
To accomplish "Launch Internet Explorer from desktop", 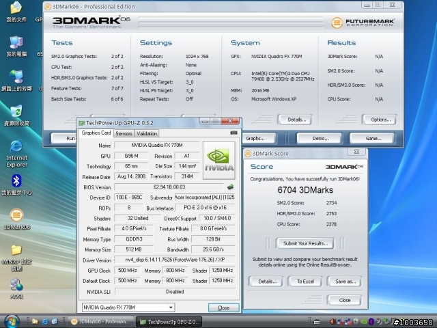I will pos(16,153).
